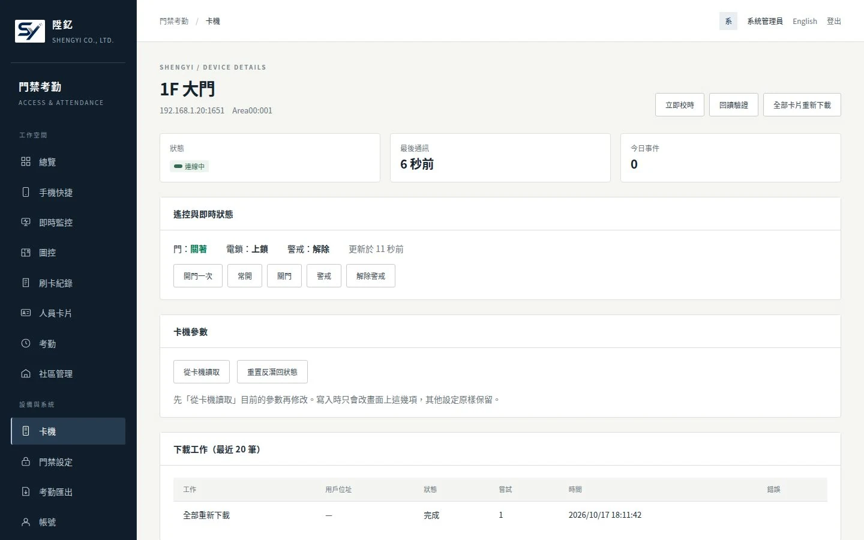
Task: Open the 考勤匯出 export icon
Action: click(x=26, y=491)
